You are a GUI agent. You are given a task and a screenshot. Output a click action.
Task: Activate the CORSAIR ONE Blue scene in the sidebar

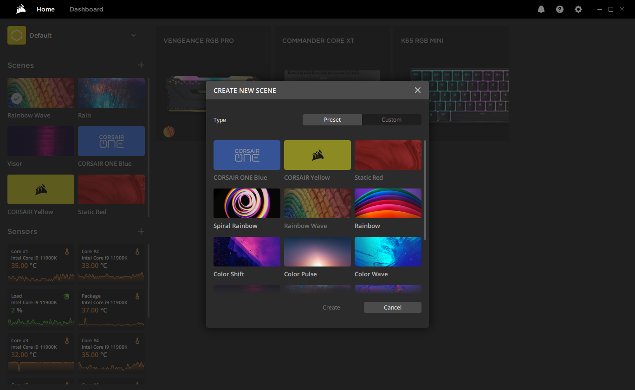[111, 141]
